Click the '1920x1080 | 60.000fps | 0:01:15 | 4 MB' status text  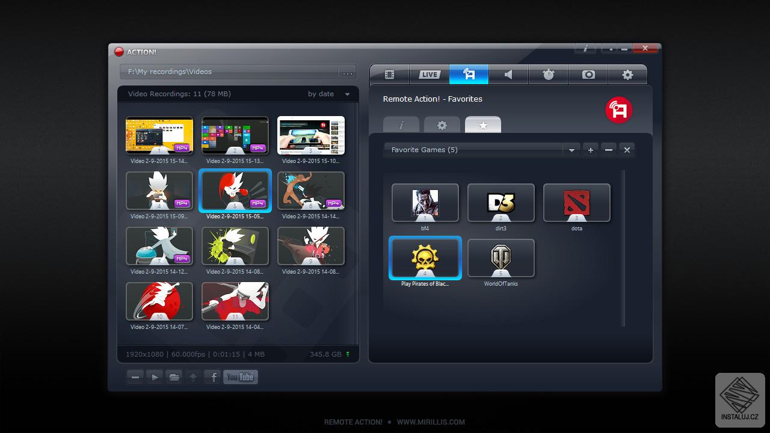pos(195,354)
